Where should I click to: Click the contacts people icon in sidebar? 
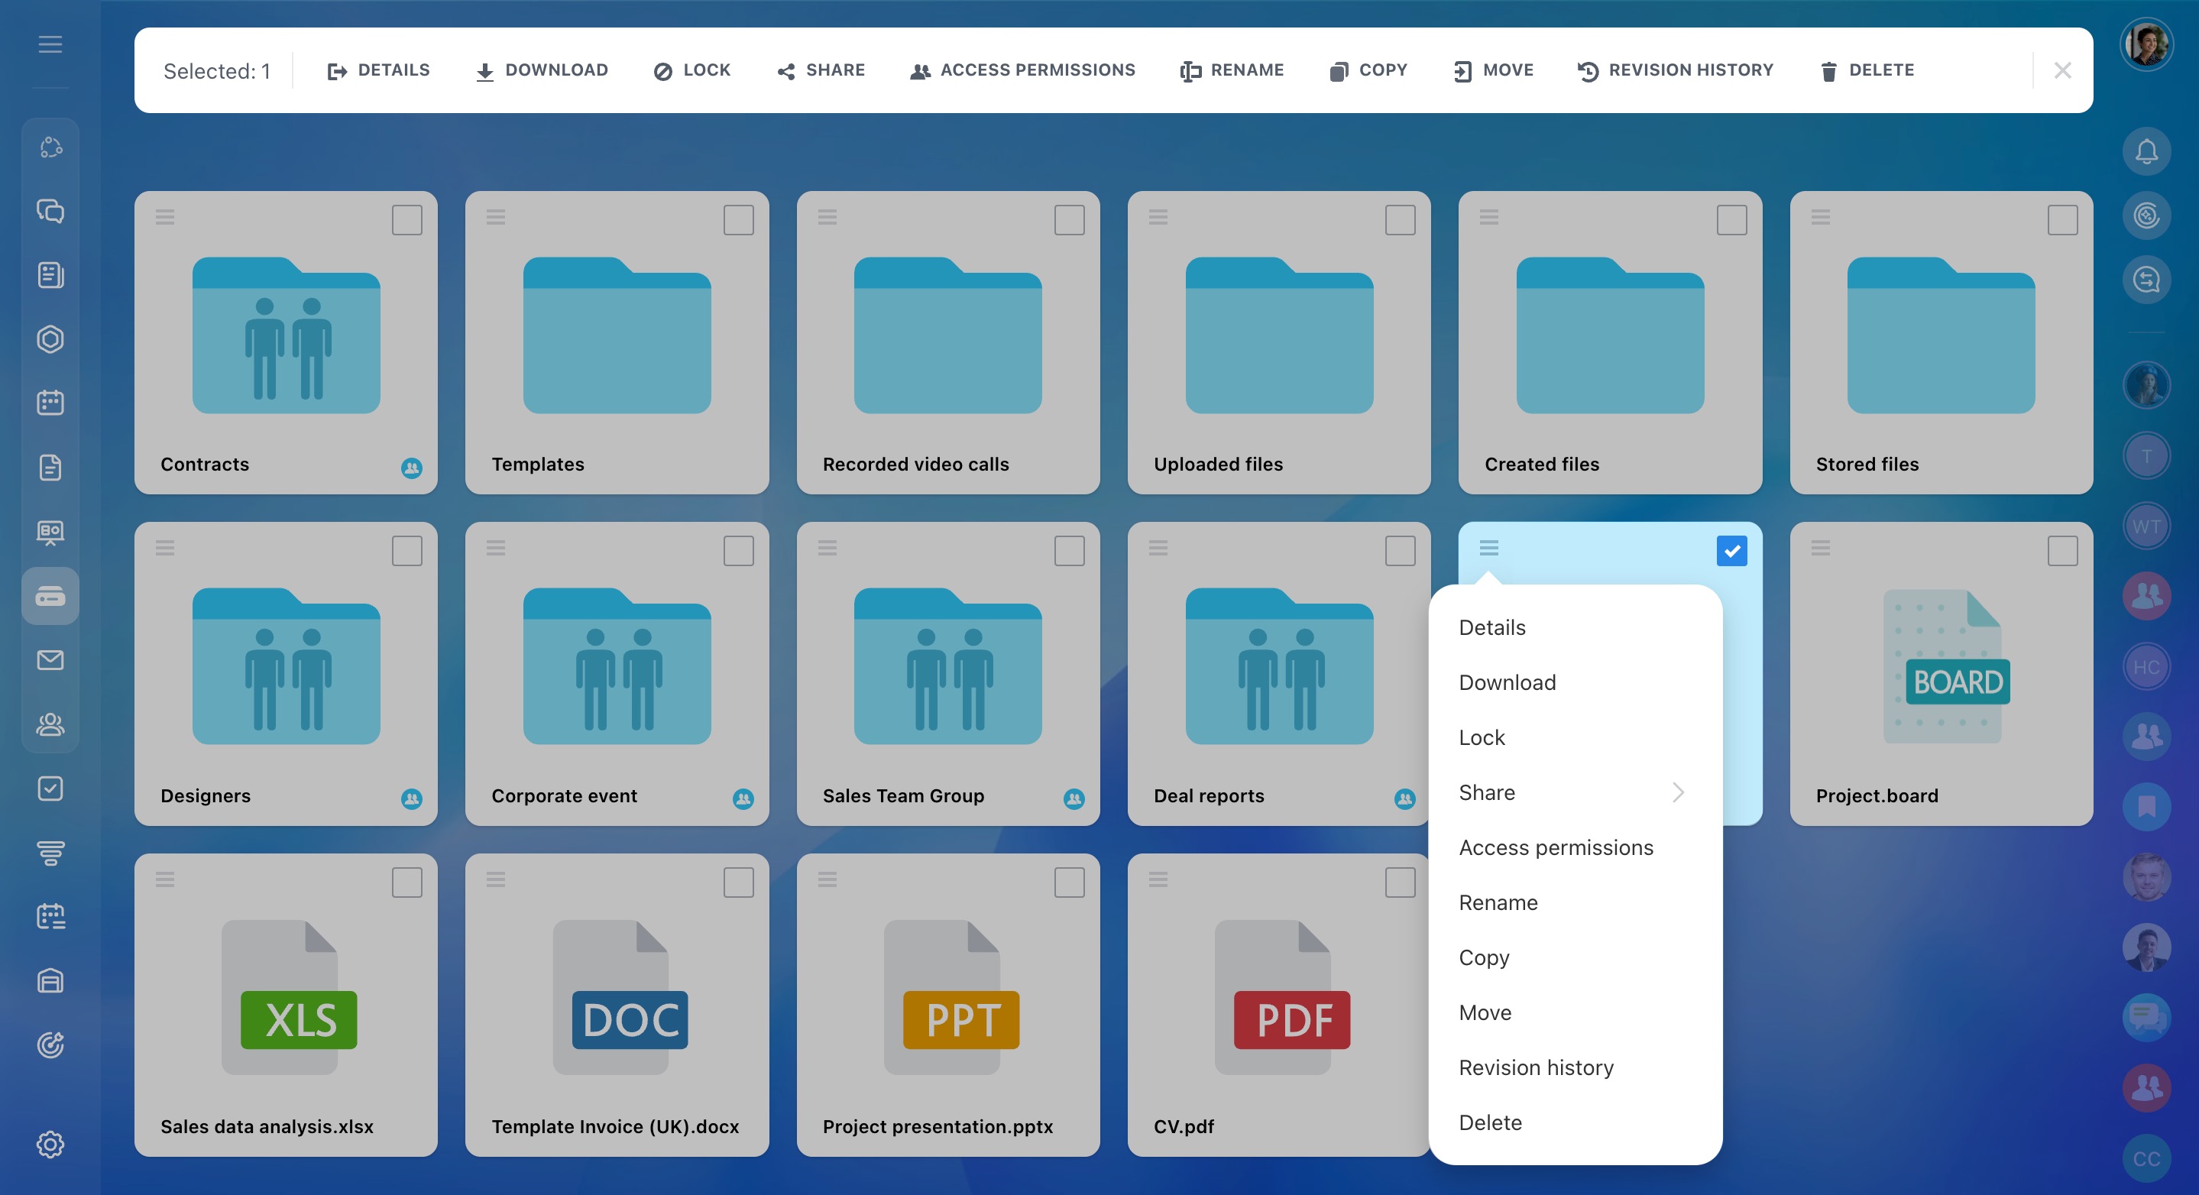(50, 724)
